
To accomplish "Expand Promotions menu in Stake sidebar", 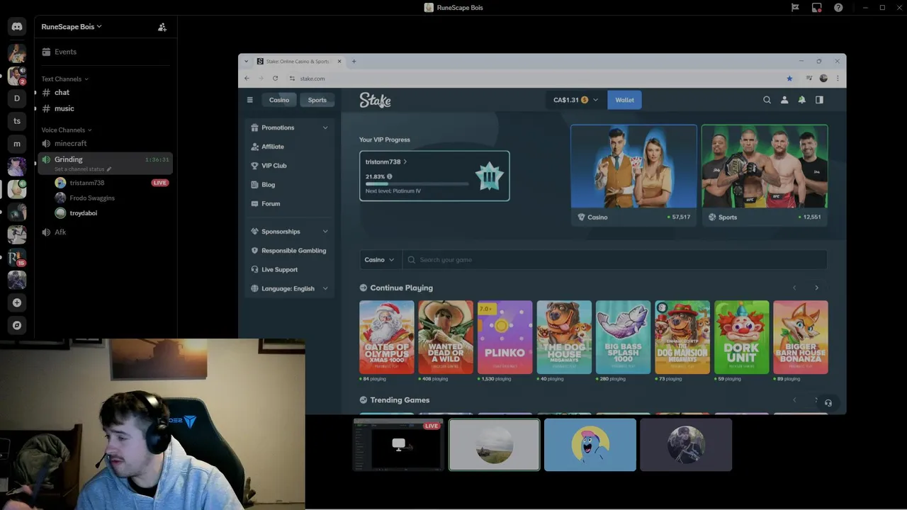I will [x=290, y=127].
